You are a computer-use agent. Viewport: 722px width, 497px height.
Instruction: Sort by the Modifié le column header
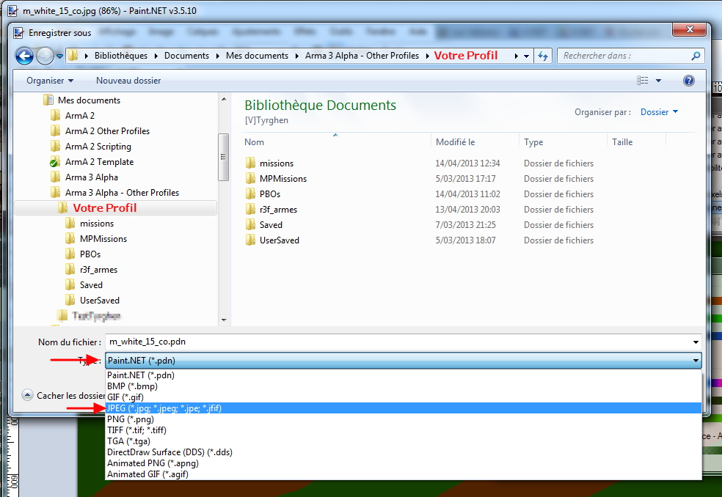click(x=456, y=142)
